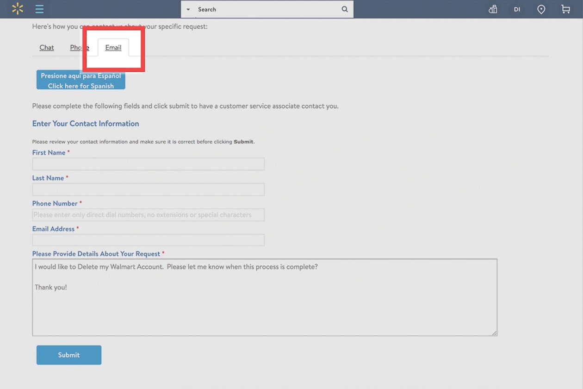Submit the contact form
The image size is (583, 389).
tap(68, 355)
